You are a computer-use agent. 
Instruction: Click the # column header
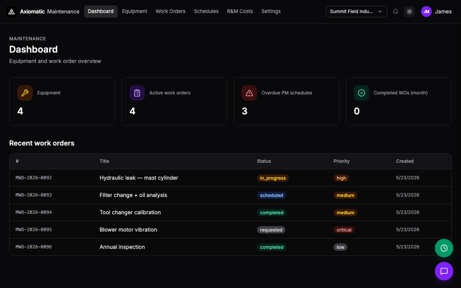point(17,161)
